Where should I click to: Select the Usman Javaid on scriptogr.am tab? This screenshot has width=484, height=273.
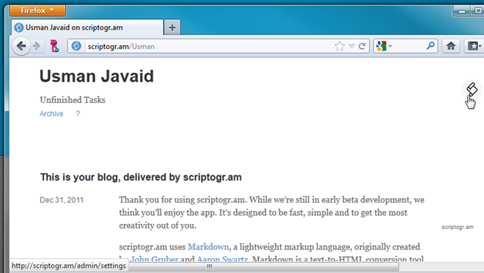point(87,27)
